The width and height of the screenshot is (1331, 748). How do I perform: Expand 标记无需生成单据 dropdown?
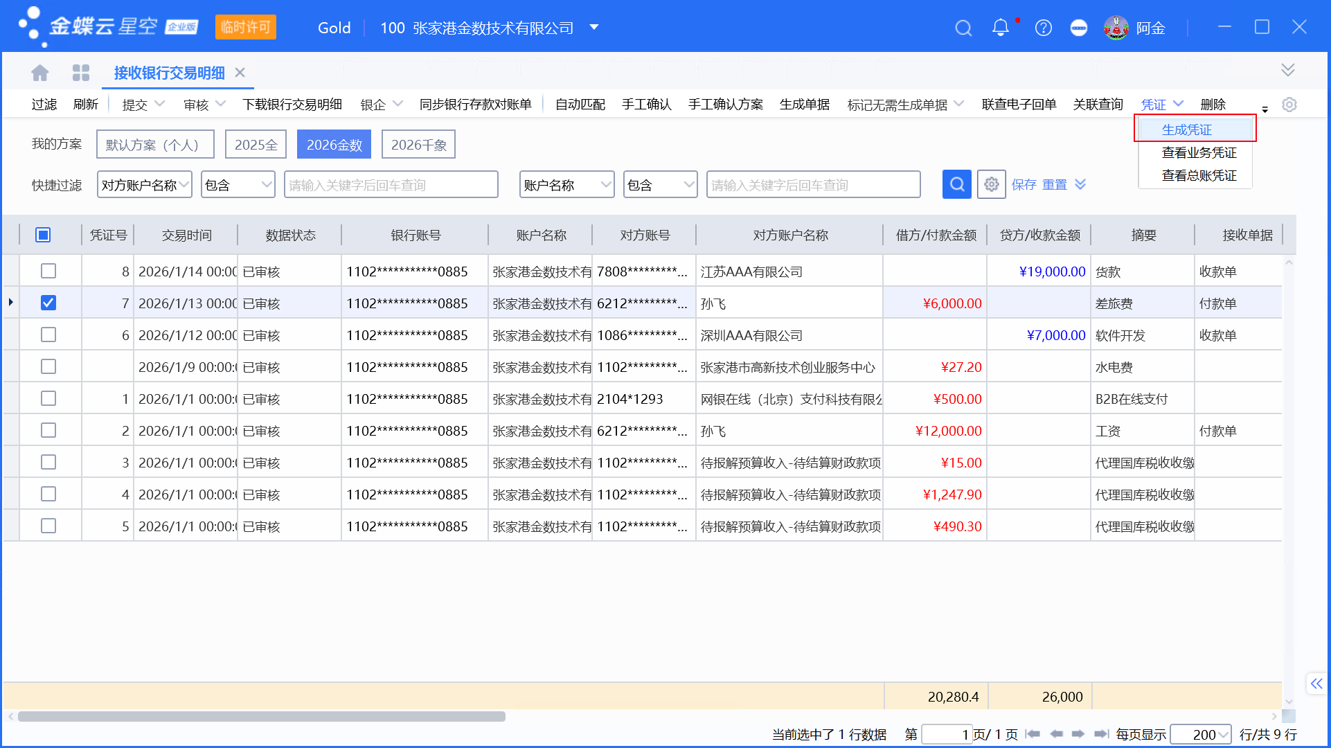959,104
